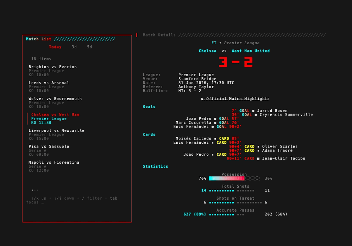Click the West Ham United team name
Viewport: 352px width, 246px height.
(251, 51)
